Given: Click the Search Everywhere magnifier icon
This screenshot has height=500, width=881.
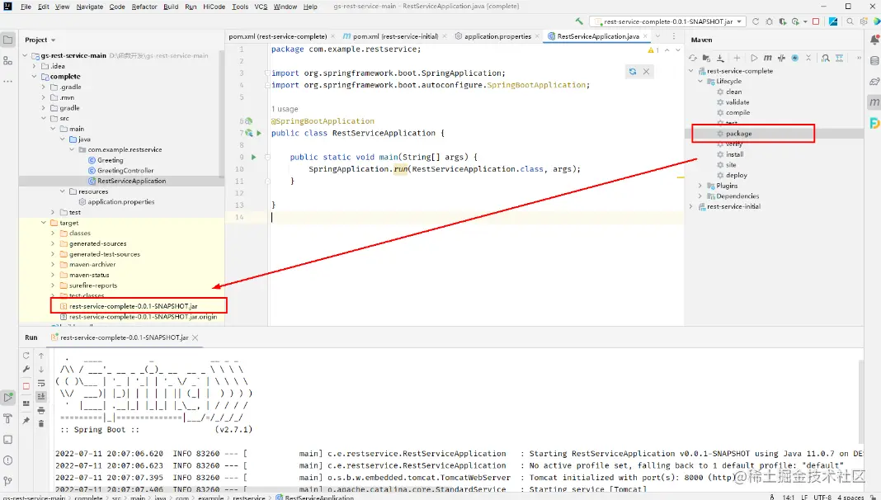Looking at the screenshot, I should click(x=850, y=21).
